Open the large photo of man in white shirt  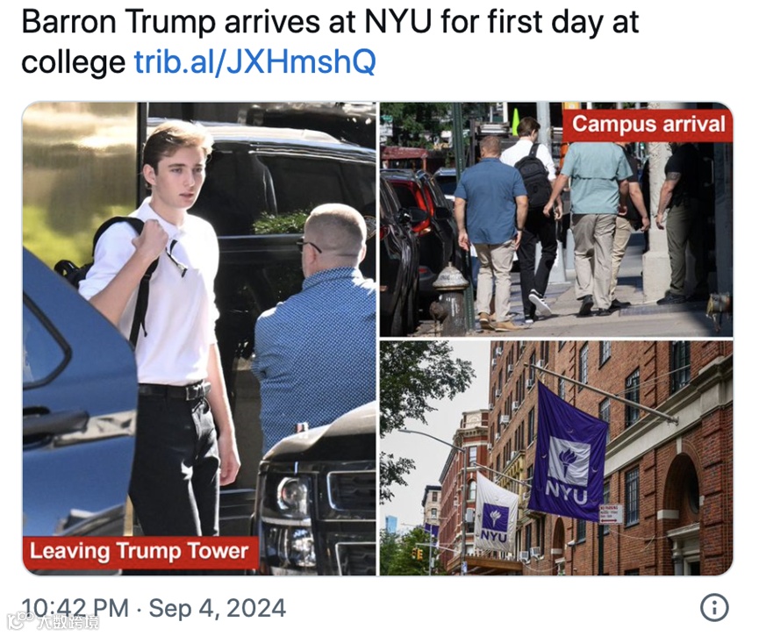tap(199, 339)
